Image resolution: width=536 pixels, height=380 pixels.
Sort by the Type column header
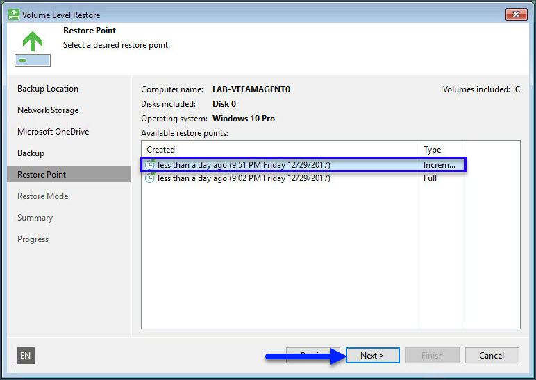442,150
